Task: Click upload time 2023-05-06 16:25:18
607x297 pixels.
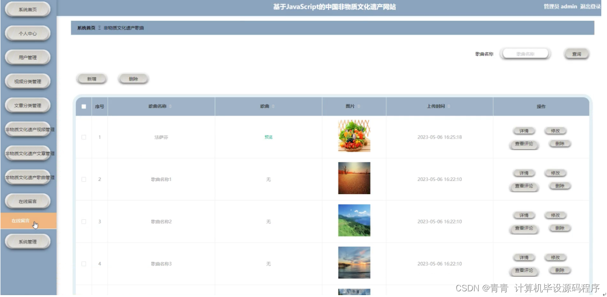Action: click(x=439, y=137)
